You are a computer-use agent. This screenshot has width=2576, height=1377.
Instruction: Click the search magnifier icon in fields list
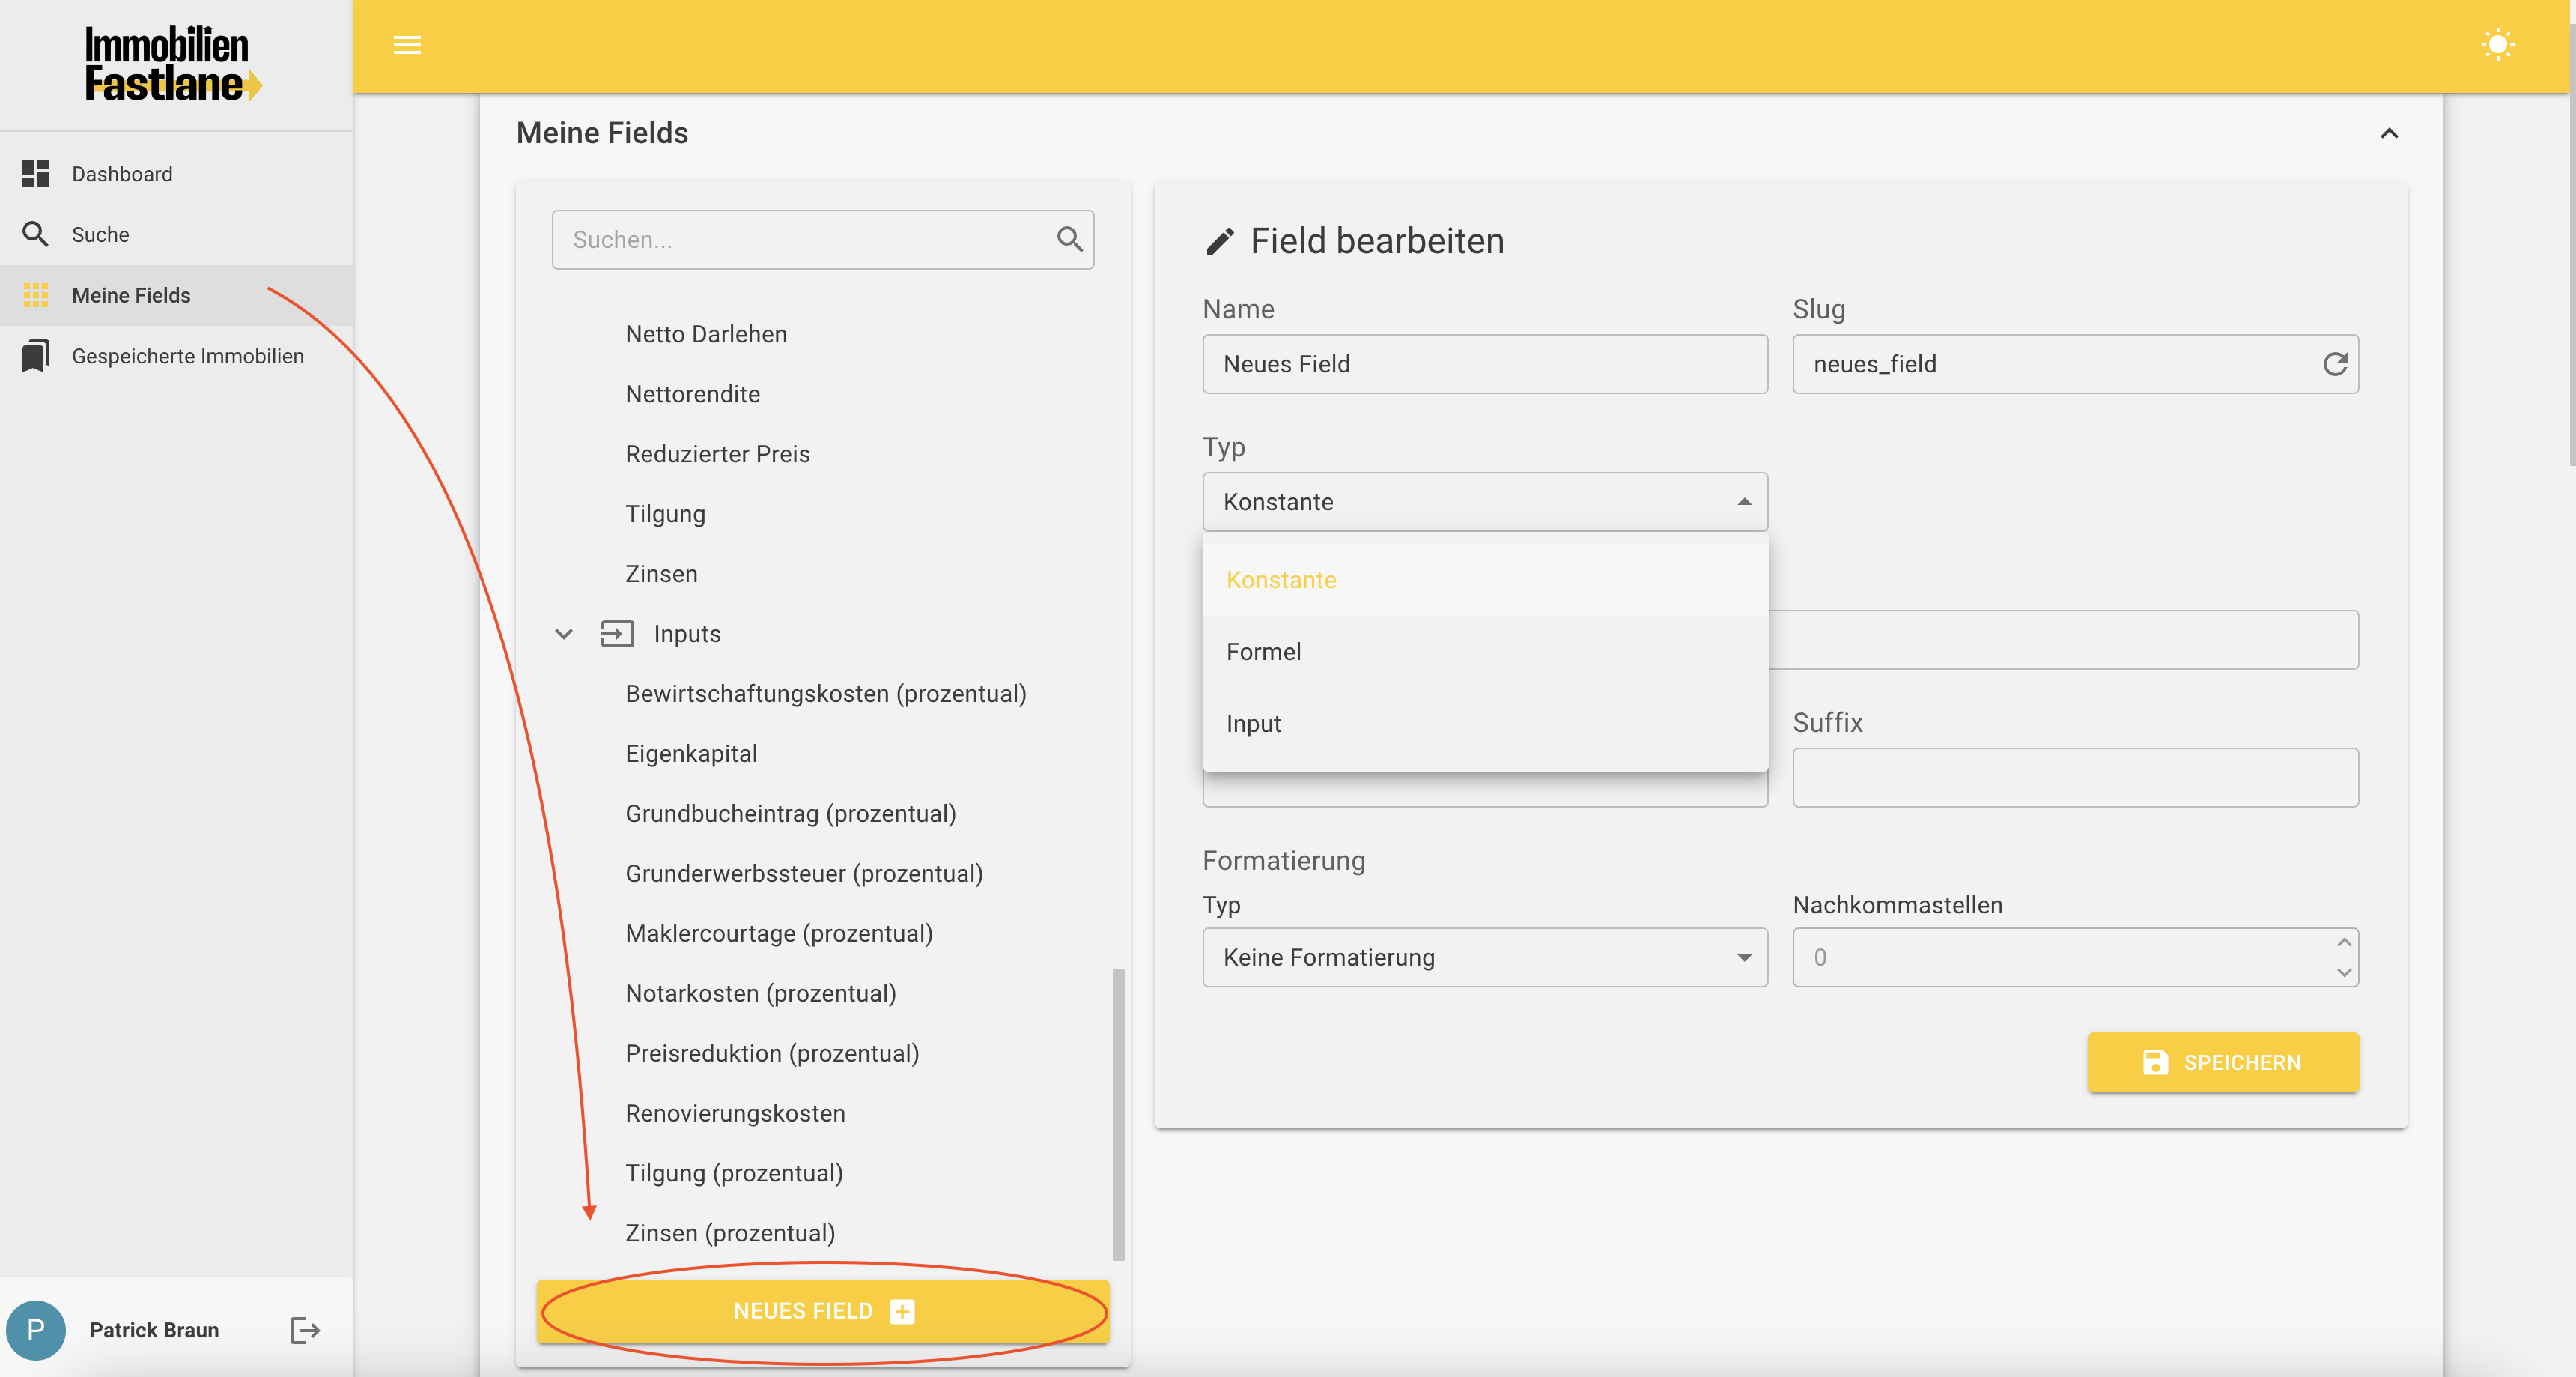pyautogui.click(x=1069, y=239)
